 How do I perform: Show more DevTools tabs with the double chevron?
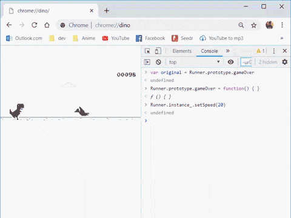point(228,51)
